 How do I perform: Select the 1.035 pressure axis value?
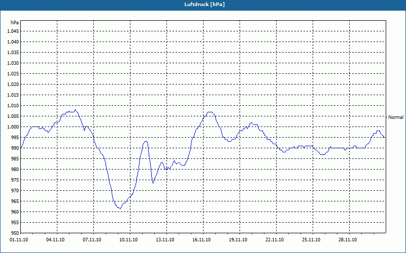(x=13, y=53)
